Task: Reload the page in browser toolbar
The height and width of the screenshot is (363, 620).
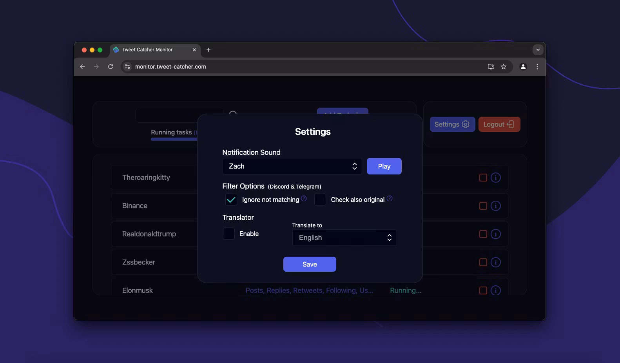Action: coord(111,67)
